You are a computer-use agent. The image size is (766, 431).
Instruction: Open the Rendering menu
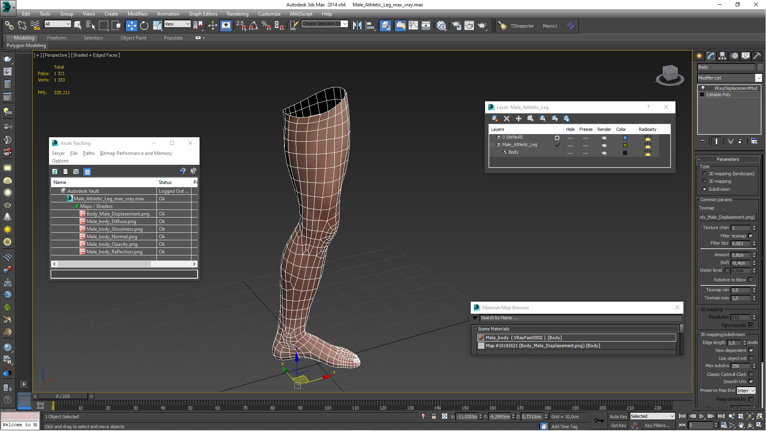pos(237,14)
